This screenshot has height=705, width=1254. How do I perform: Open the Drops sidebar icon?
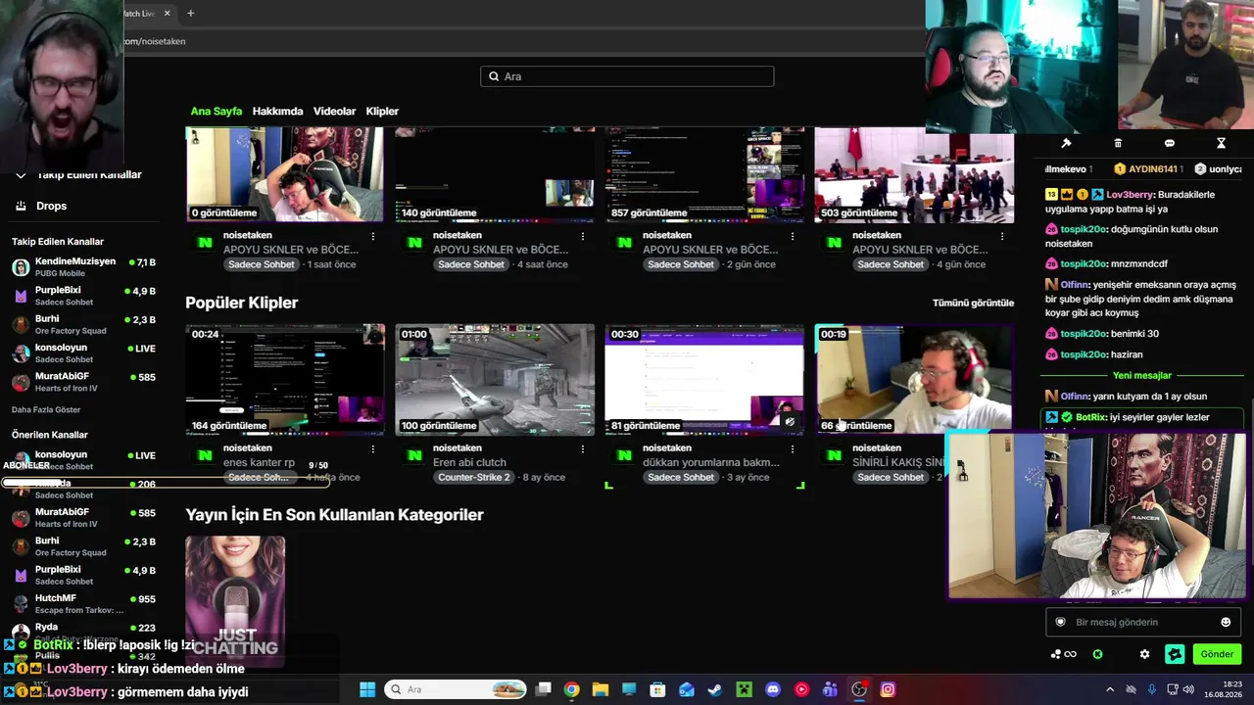point(21,206)
